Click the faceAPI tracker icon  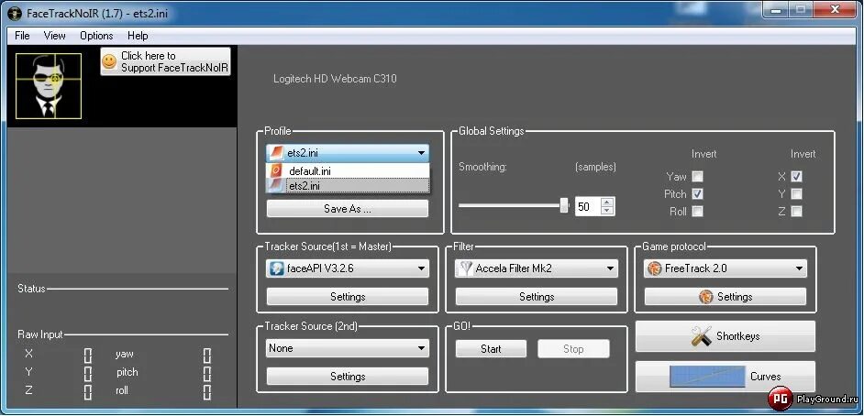275,268
